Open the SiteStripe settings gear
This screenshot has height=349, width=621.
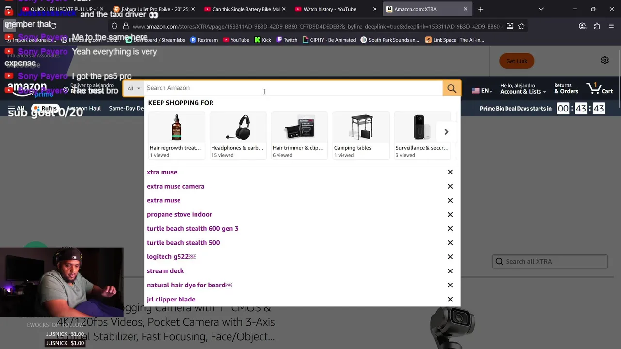pyautogui.click(x=605, y=60)
